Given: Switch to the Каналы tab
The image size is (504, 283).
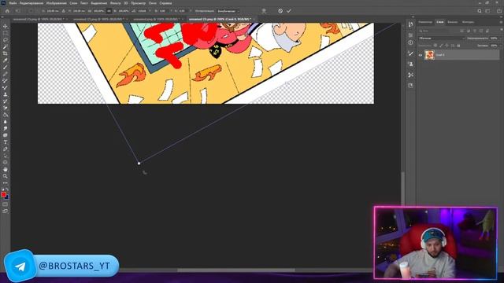Looking at the screenshot, I should 453,22.
